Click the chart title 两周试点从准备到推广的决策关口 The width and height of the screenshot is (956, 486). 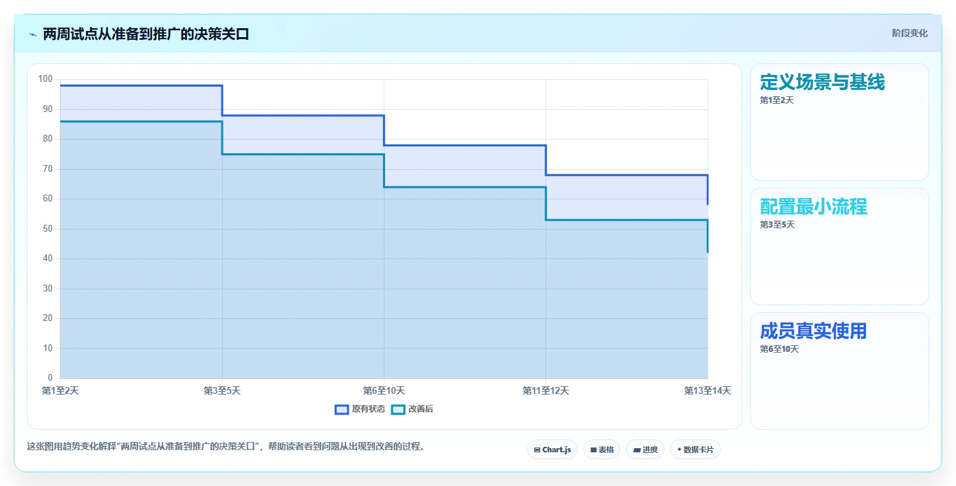146,34
